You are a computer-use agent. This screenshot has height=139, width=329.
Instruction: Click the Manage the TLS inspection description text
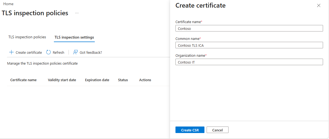pos(42,63)
